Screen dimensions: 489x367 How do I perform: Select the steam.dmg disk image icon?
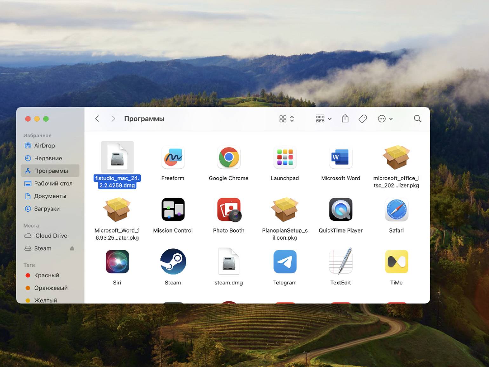(x=229, y=261)
